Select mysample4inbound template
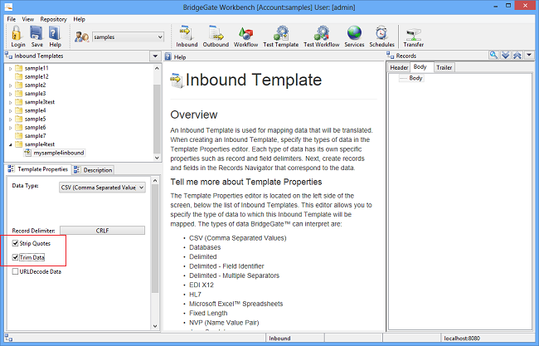The image size is (539, 346). pyautogui.click(x=59, y=153)
